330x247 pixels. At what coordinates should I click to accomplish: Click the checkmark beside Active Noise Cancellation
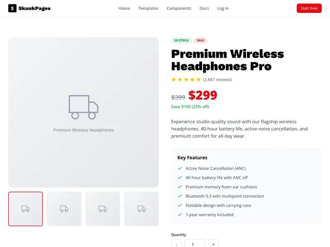[x=180, y=168]
